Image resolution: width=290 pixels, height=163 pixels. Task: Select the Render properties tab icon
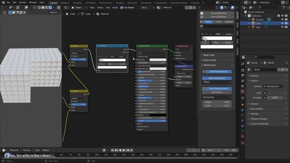[243, 70]
